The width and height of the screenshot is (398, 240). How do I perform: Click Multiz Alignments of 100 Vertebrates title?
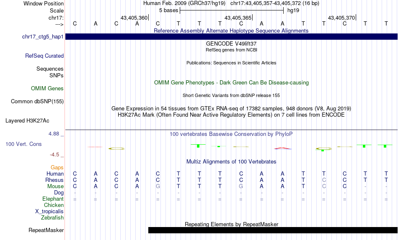(x=231, y=162)
